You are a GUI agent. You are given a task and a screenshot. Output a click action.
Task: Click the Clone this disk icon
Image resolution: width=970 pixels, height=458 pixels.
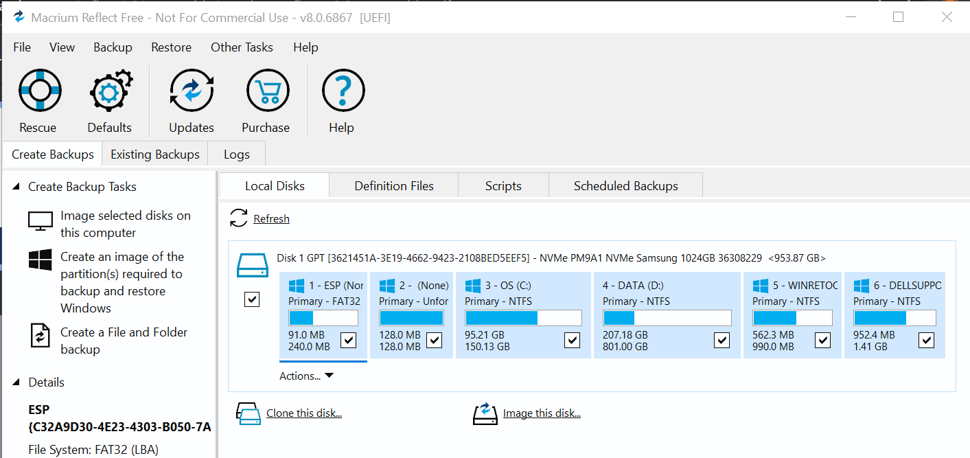point(248,413)
